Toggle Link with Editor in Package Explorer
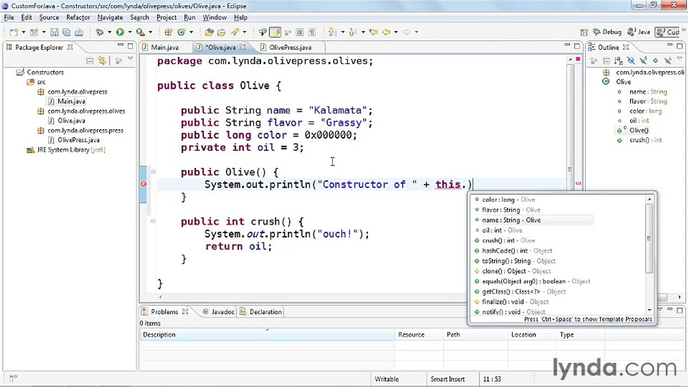Viewport: 688px width, 387px height. pos(102,60)
